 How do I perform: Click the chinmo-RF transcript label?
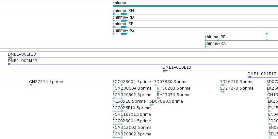pyautogui.click(x=215, y=37)
